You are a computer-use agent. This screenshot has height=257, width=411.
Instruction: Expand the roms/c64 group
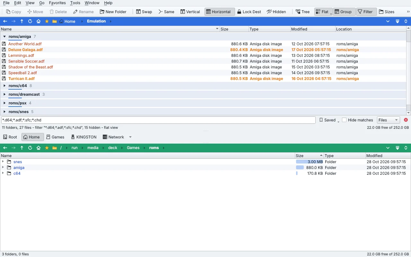tap(4, 86)
